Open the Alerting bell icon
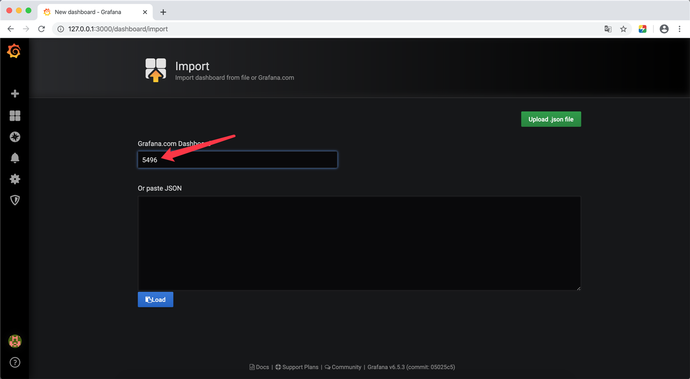 tap(15, 158)
